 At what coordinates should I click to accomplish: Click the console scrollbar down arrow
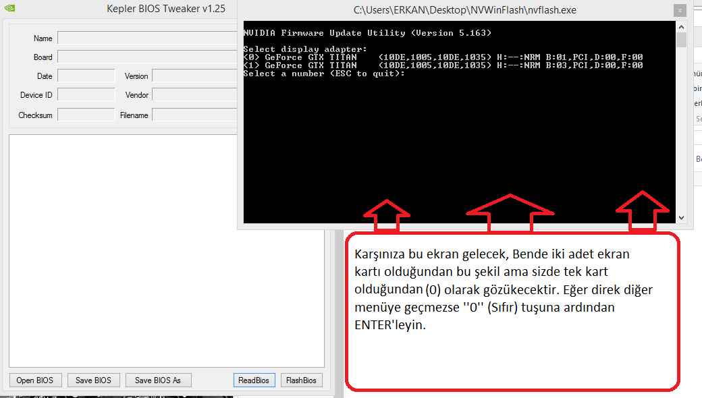click(x=681, y=218)
